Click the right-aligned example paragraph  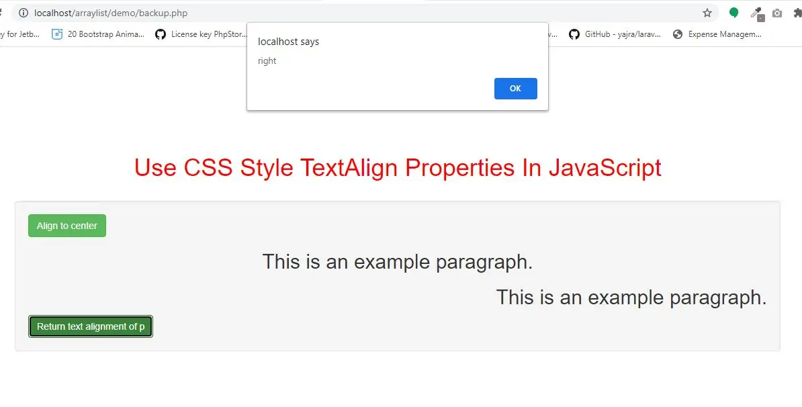pyautogui.click(x=631, y=297)
